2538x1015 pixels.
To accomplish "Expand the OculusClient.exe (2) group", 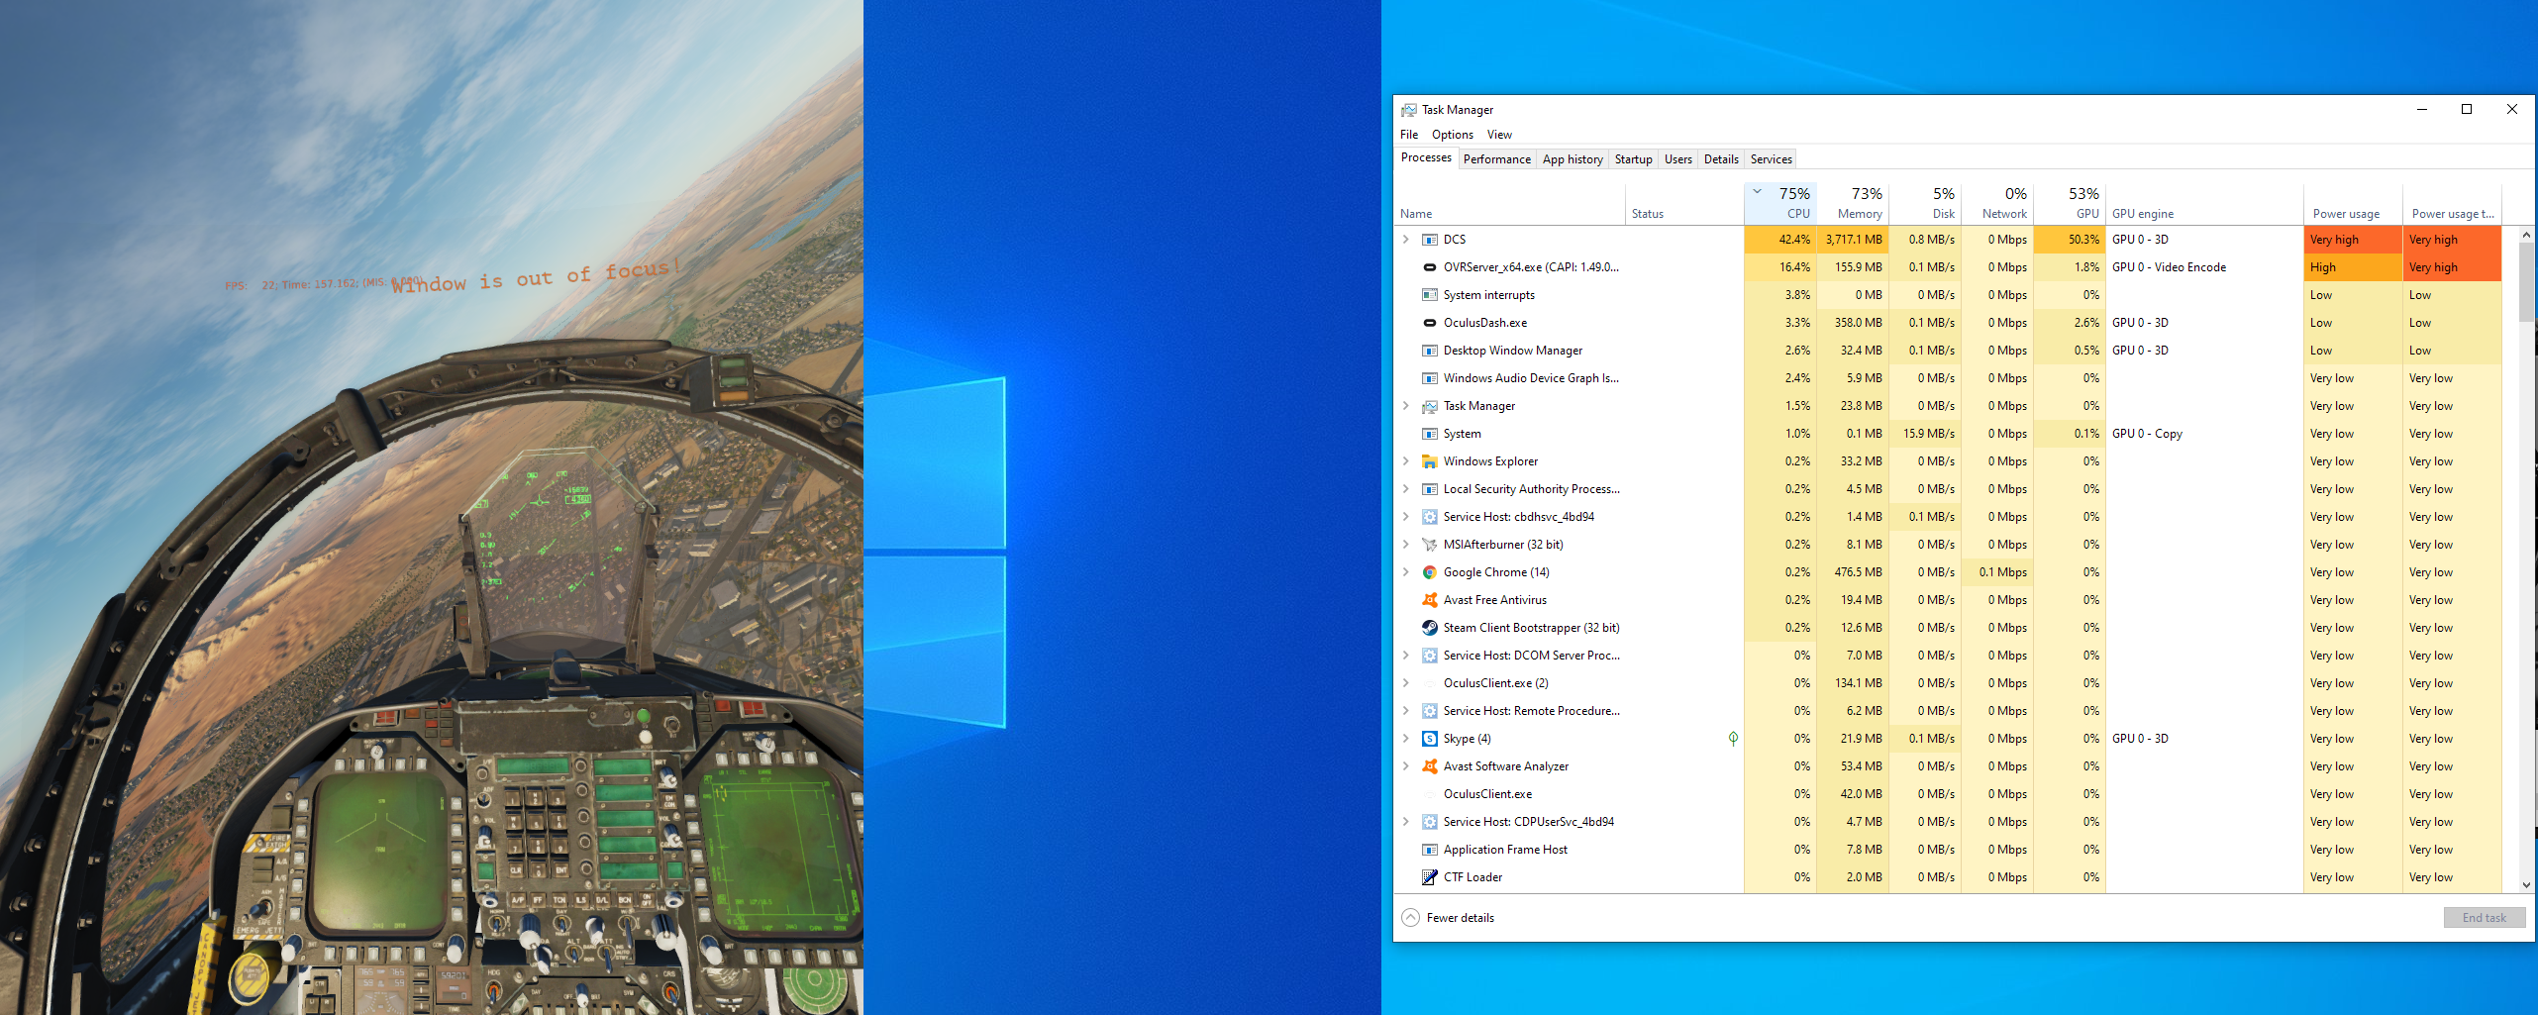I will coord(1405,683).
